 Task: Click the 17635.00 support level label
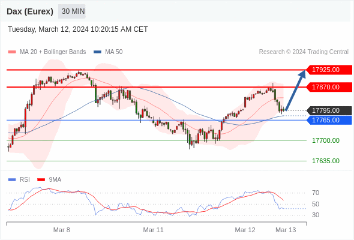pos(326,161)
